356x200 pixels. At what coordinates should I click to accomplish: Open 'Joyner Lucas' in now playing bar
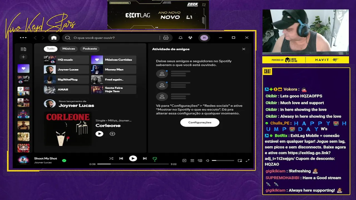[43, 162]
